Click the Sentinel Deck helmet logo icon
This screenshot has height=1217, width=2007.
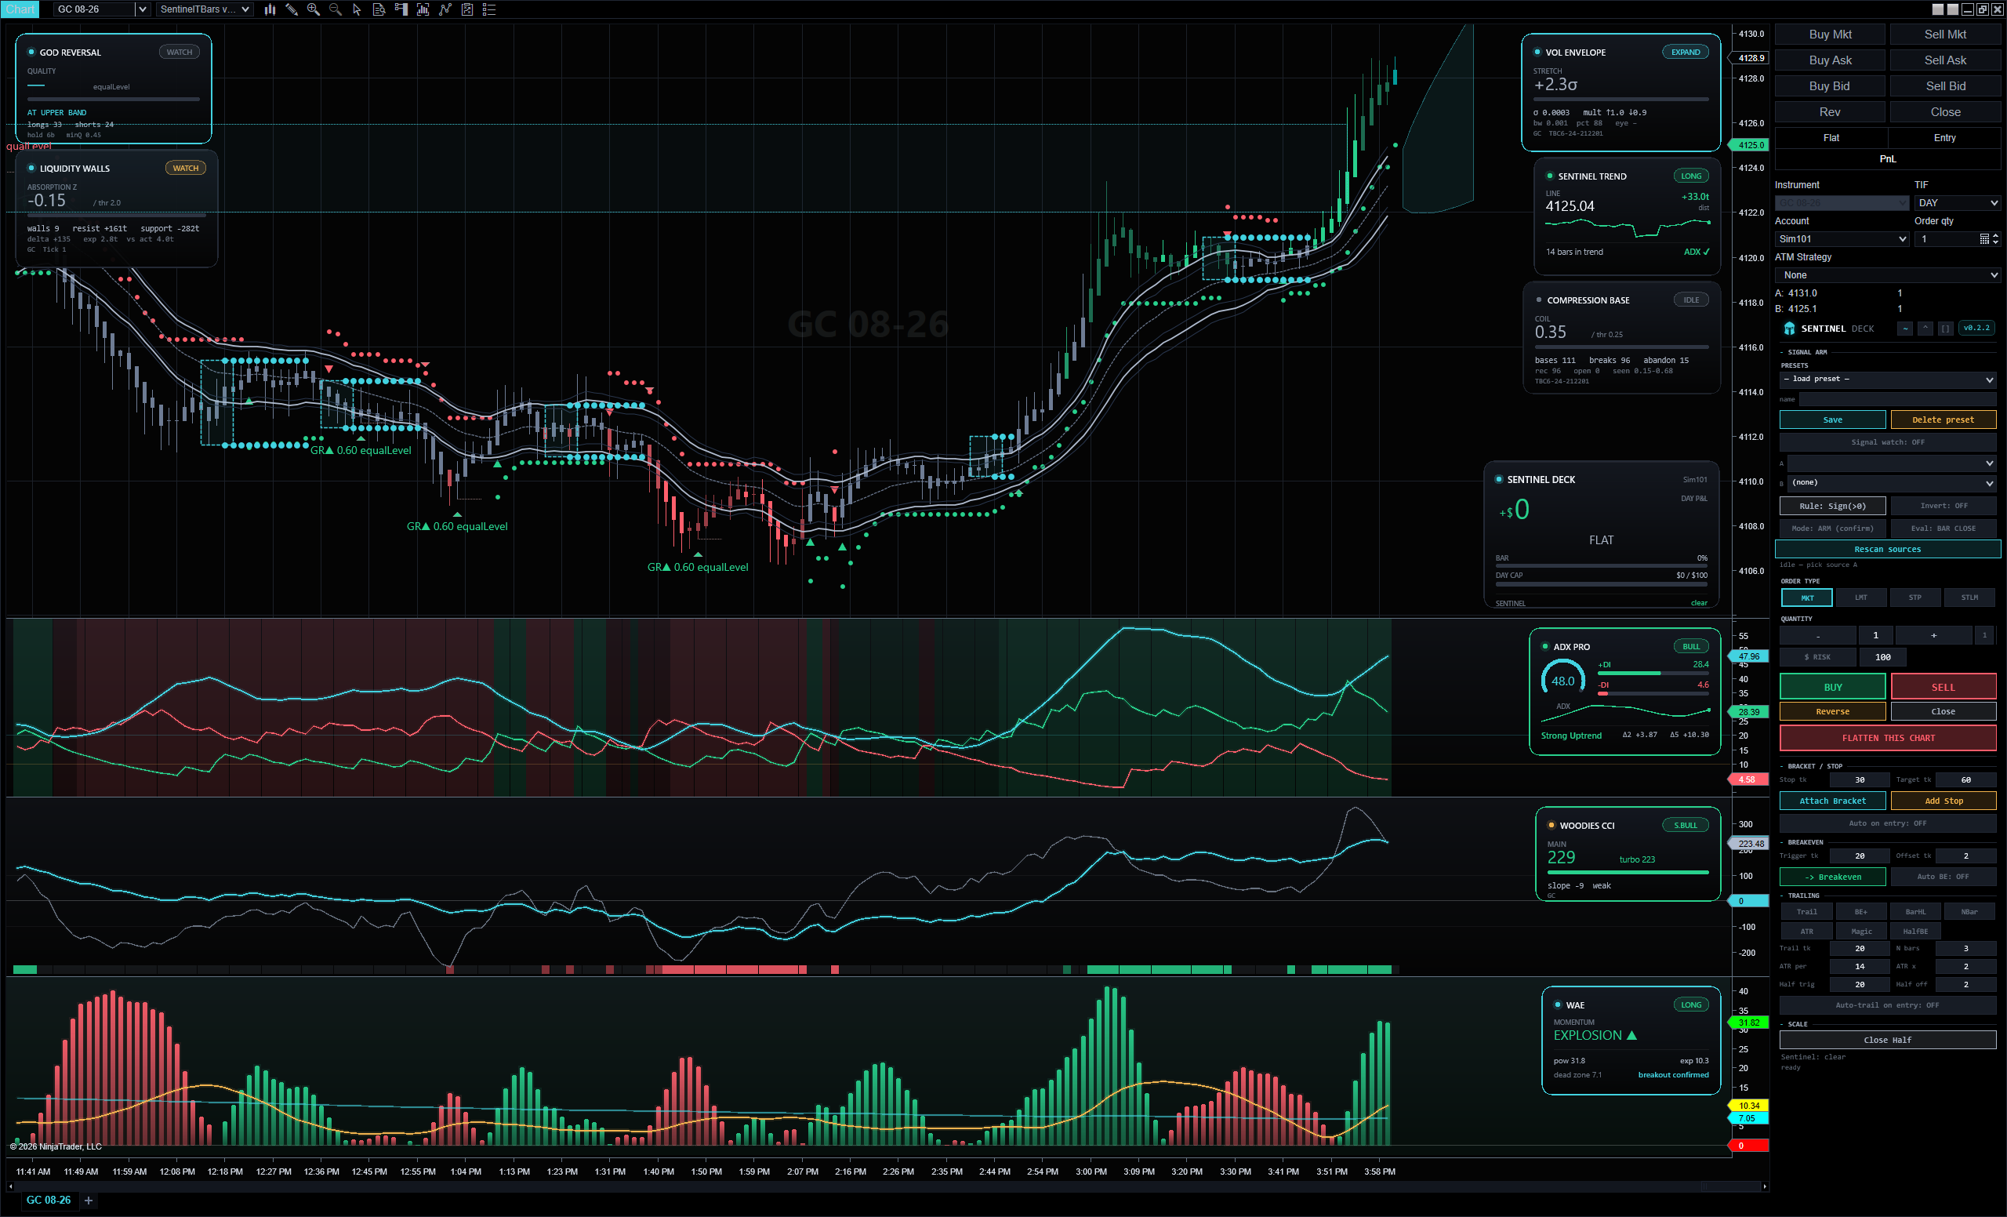[1789, 329]
